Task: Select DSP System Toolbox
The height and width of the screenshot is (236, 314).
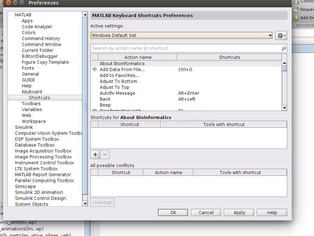Action: [x=37, y=139]
